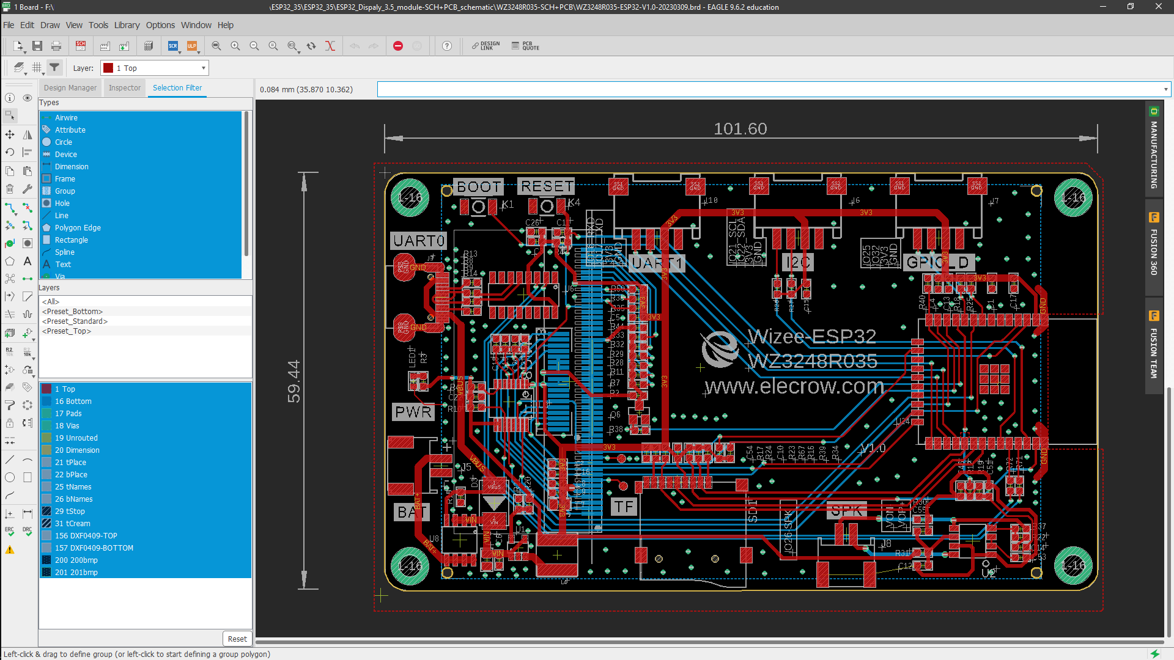Open Help with the question mark icon

click(447, 46)
